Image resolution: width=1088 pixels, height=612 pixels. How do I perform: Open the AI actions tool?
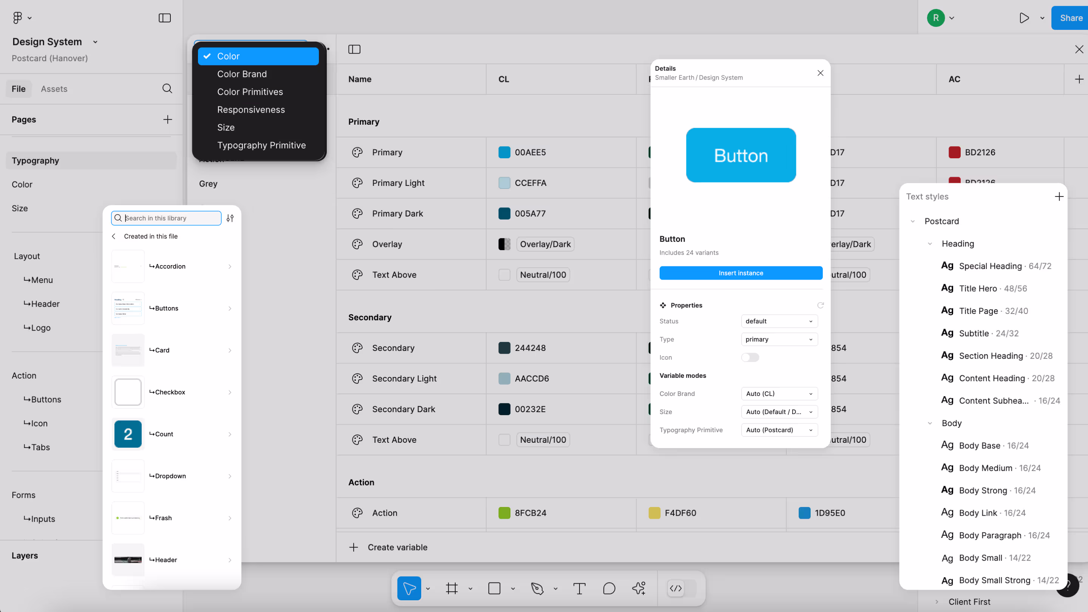point(638,588)
